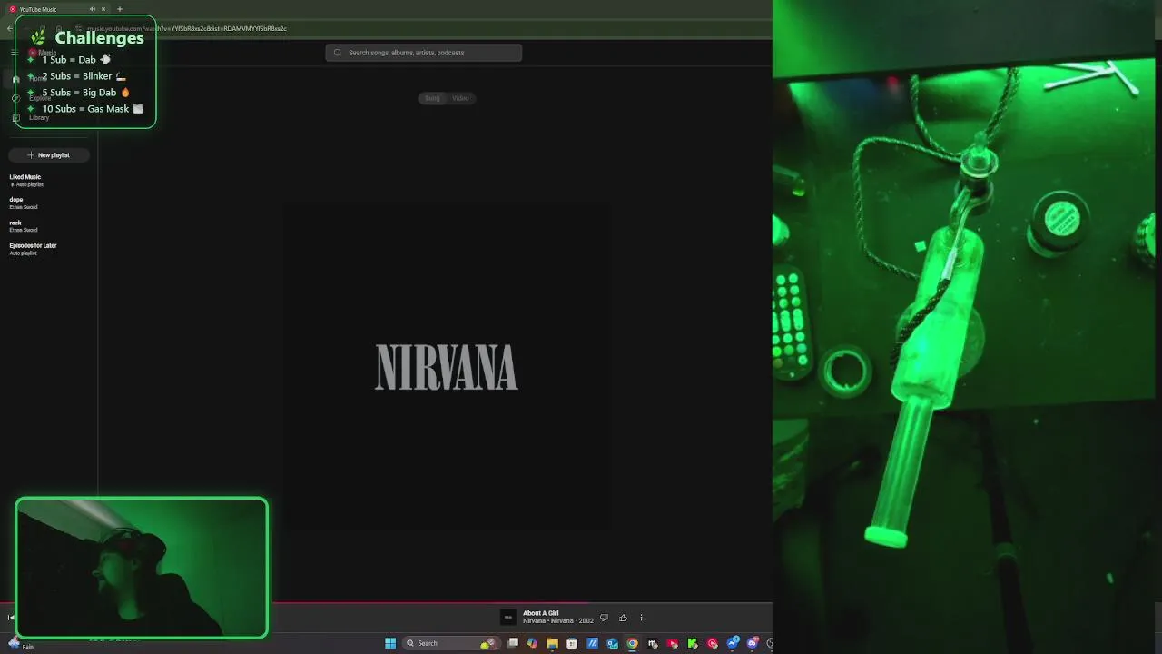Image resolution: width=1162 pixels, height=654 pixels.
Task: Click the About A Girl song title
Action: 541,613
